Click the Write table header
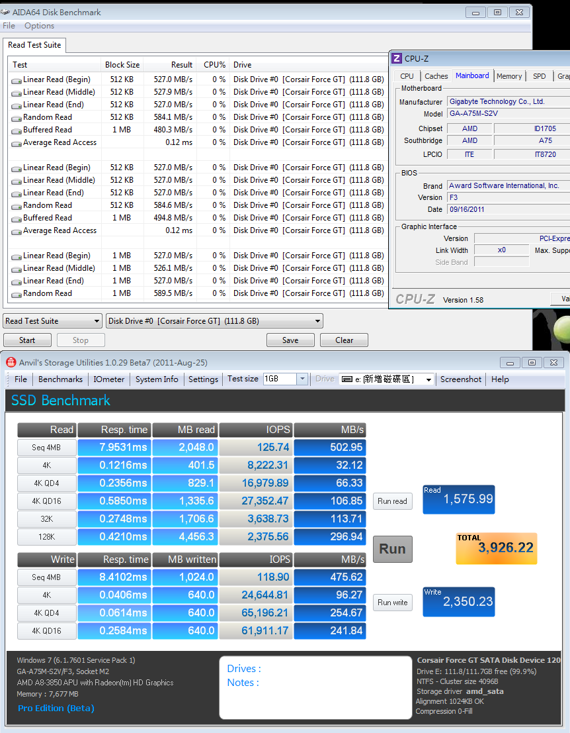The height and width of the screenshot is (733, 570). [x=47, y=559]
